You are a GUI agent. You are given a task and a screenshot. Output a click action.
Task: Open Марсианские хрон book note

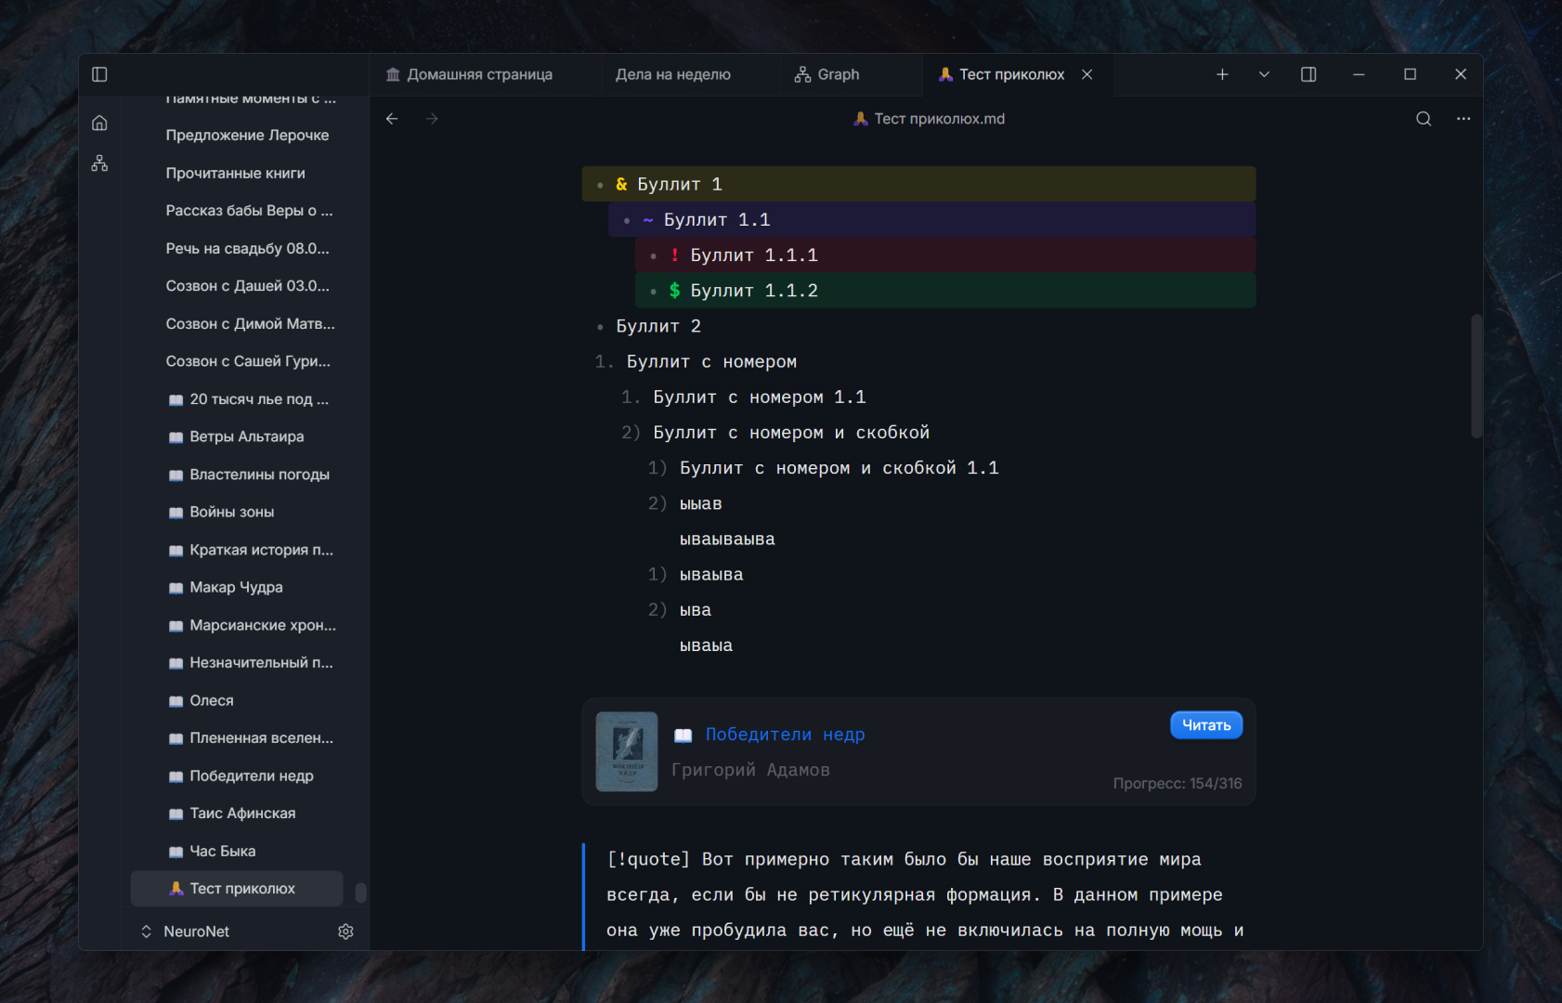(253, 625)
